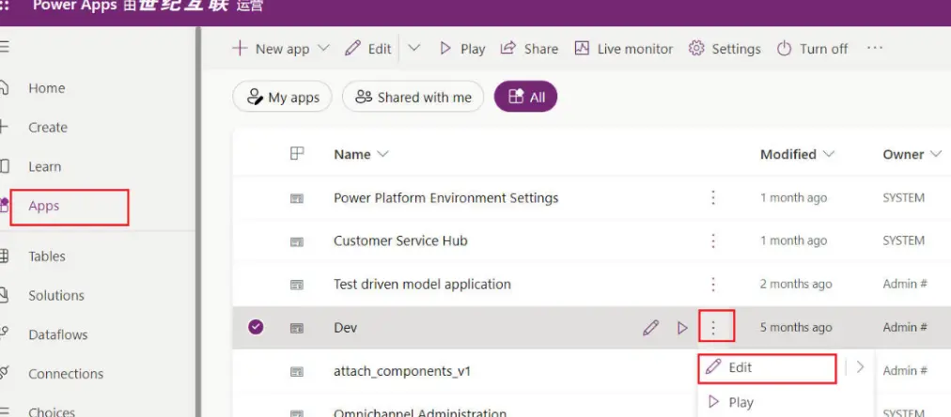Click Share in the command bar
The image size is (951, 417).
click(529, 49)
